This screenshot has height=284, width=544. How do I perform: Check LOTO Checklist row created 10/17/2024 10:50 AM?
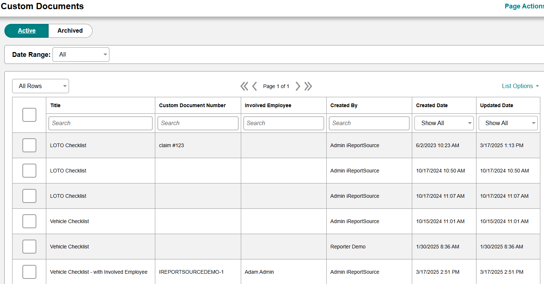click(29, 171)
